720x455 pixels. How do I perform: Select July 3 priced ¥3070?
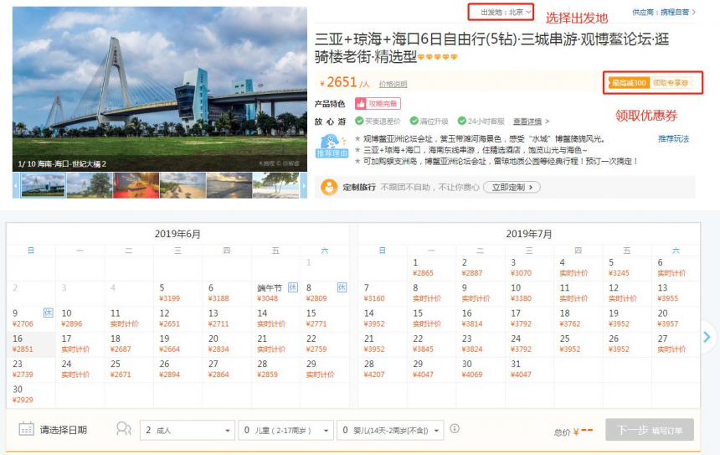pyautogui.click(x=529, y=268)
